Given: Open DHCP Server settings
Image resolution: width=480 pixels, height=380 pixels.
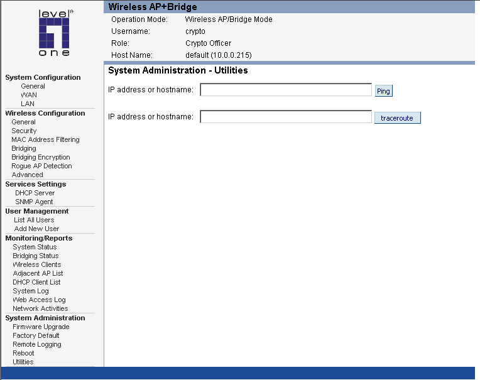Looking at the screenshot, I should pos(35,193).
